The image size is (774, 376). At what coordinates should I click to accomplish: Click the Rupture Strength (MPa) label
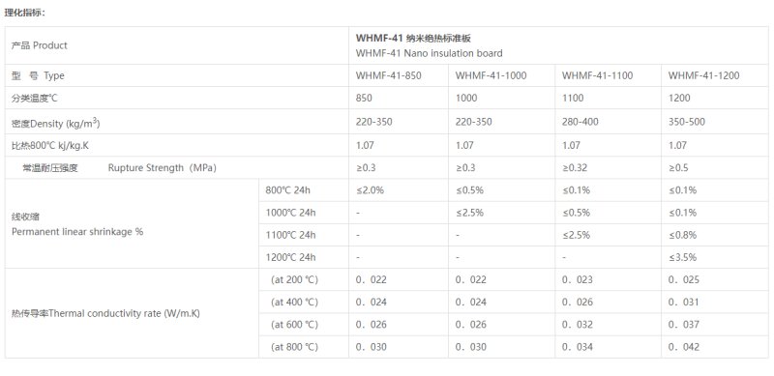coord(163,168)
